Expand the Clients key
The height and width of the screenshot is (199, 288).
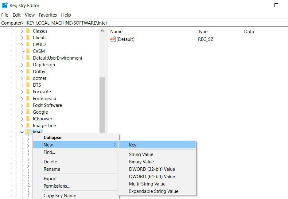(22, 38)
